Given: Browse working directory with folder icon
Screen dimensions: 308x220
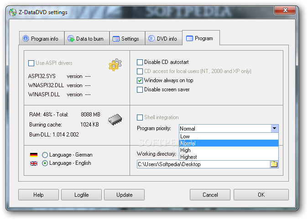Looking at the screenshot, I should click(x=274, y=164).
